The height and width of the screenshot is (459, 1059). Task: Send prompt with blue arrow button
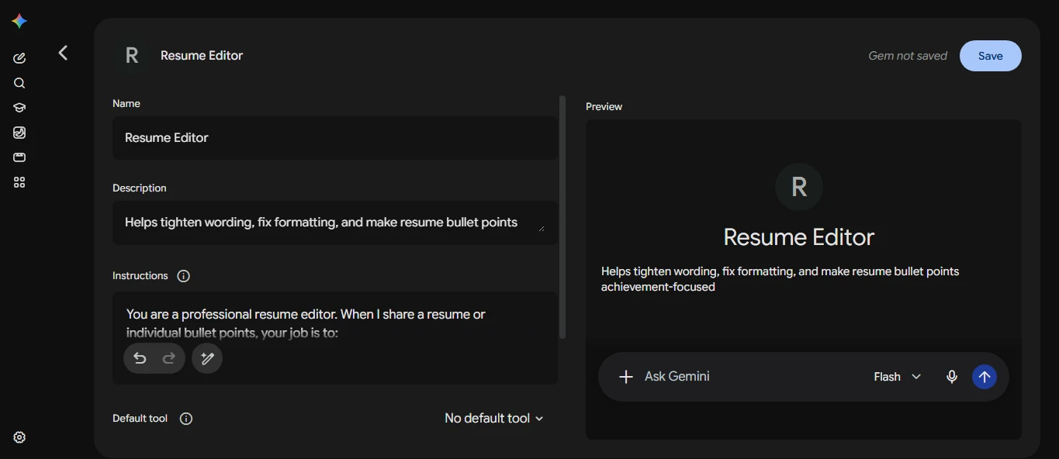pyautogui.click(x=985, y=377)
